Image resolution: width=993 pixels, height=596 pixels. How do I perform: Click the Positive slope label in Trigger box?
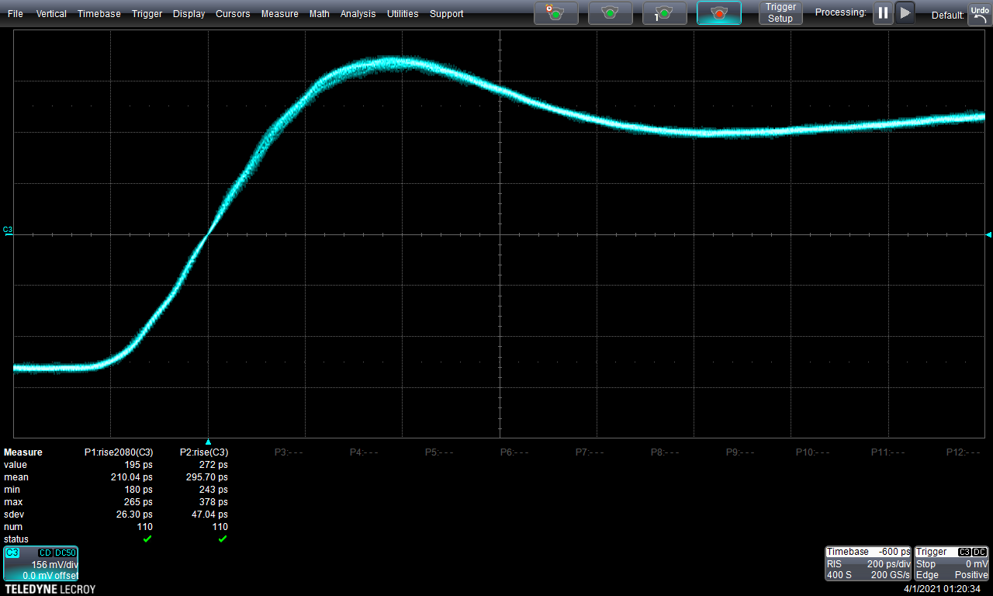(970, 575)
